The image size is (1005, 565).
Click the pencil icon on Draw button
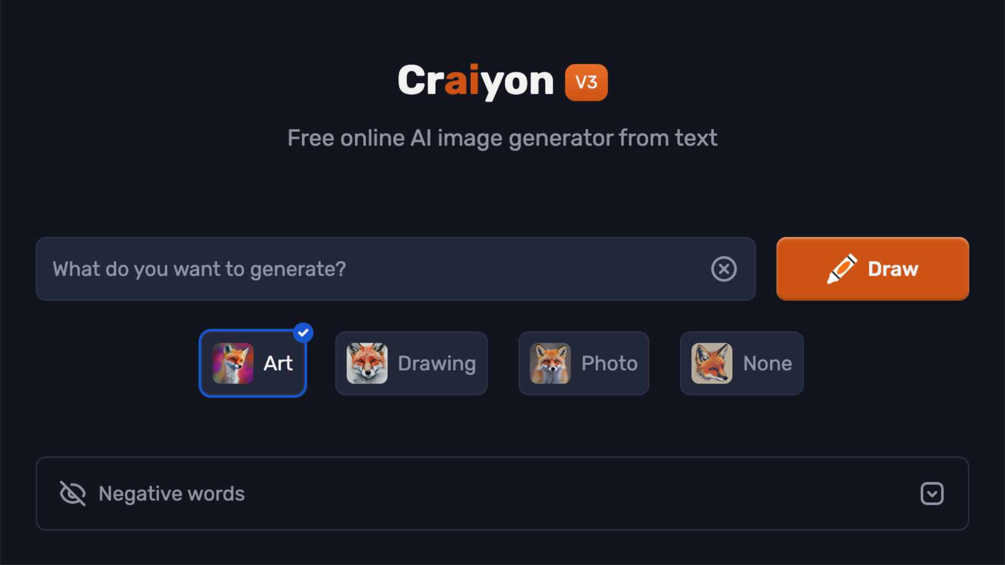(x=842, y=269)
